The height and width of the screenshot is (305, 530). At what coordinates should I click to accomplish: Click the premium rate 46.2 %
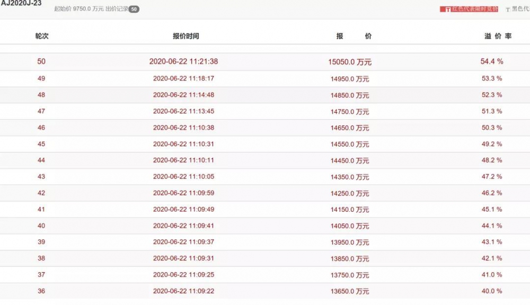click(x=492, y=193)
